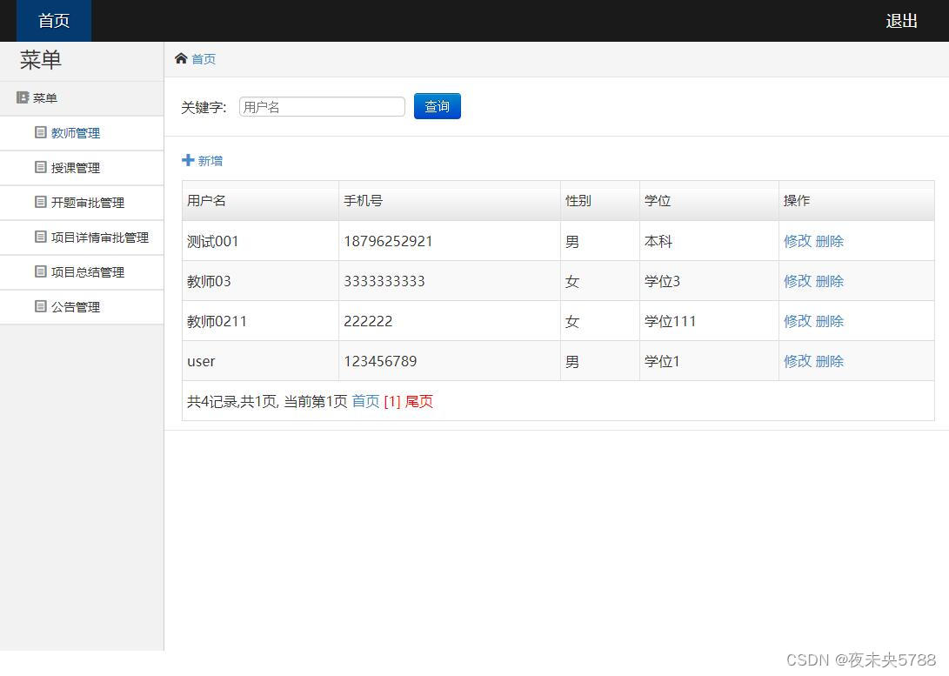Click the list icon beside 开题审批管理

pos(41,202)
